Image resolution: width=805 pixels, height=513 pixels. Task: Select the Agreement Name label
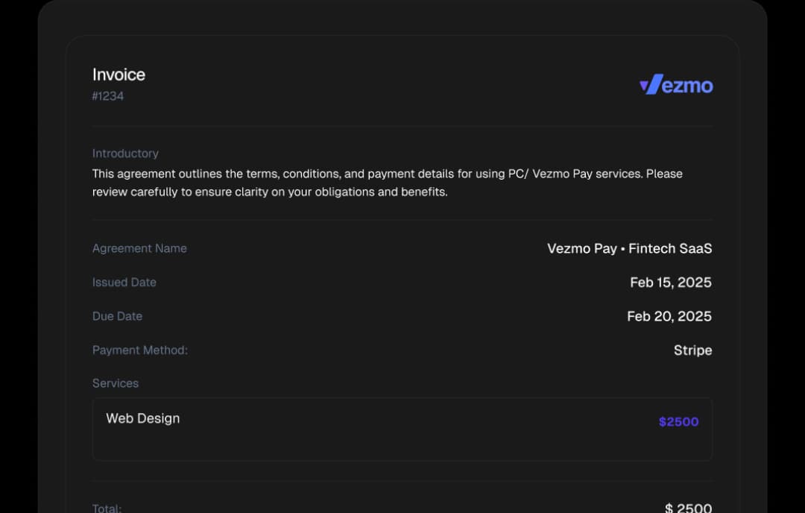(139, 248)
